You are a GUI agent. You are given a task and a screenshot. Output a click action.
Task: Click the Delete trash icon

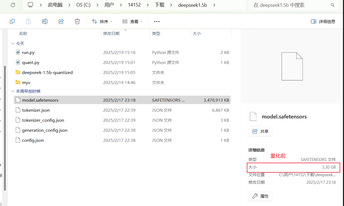77,21
